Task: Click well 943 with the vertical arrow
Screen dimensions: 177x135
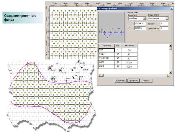Action: [66, 81]
